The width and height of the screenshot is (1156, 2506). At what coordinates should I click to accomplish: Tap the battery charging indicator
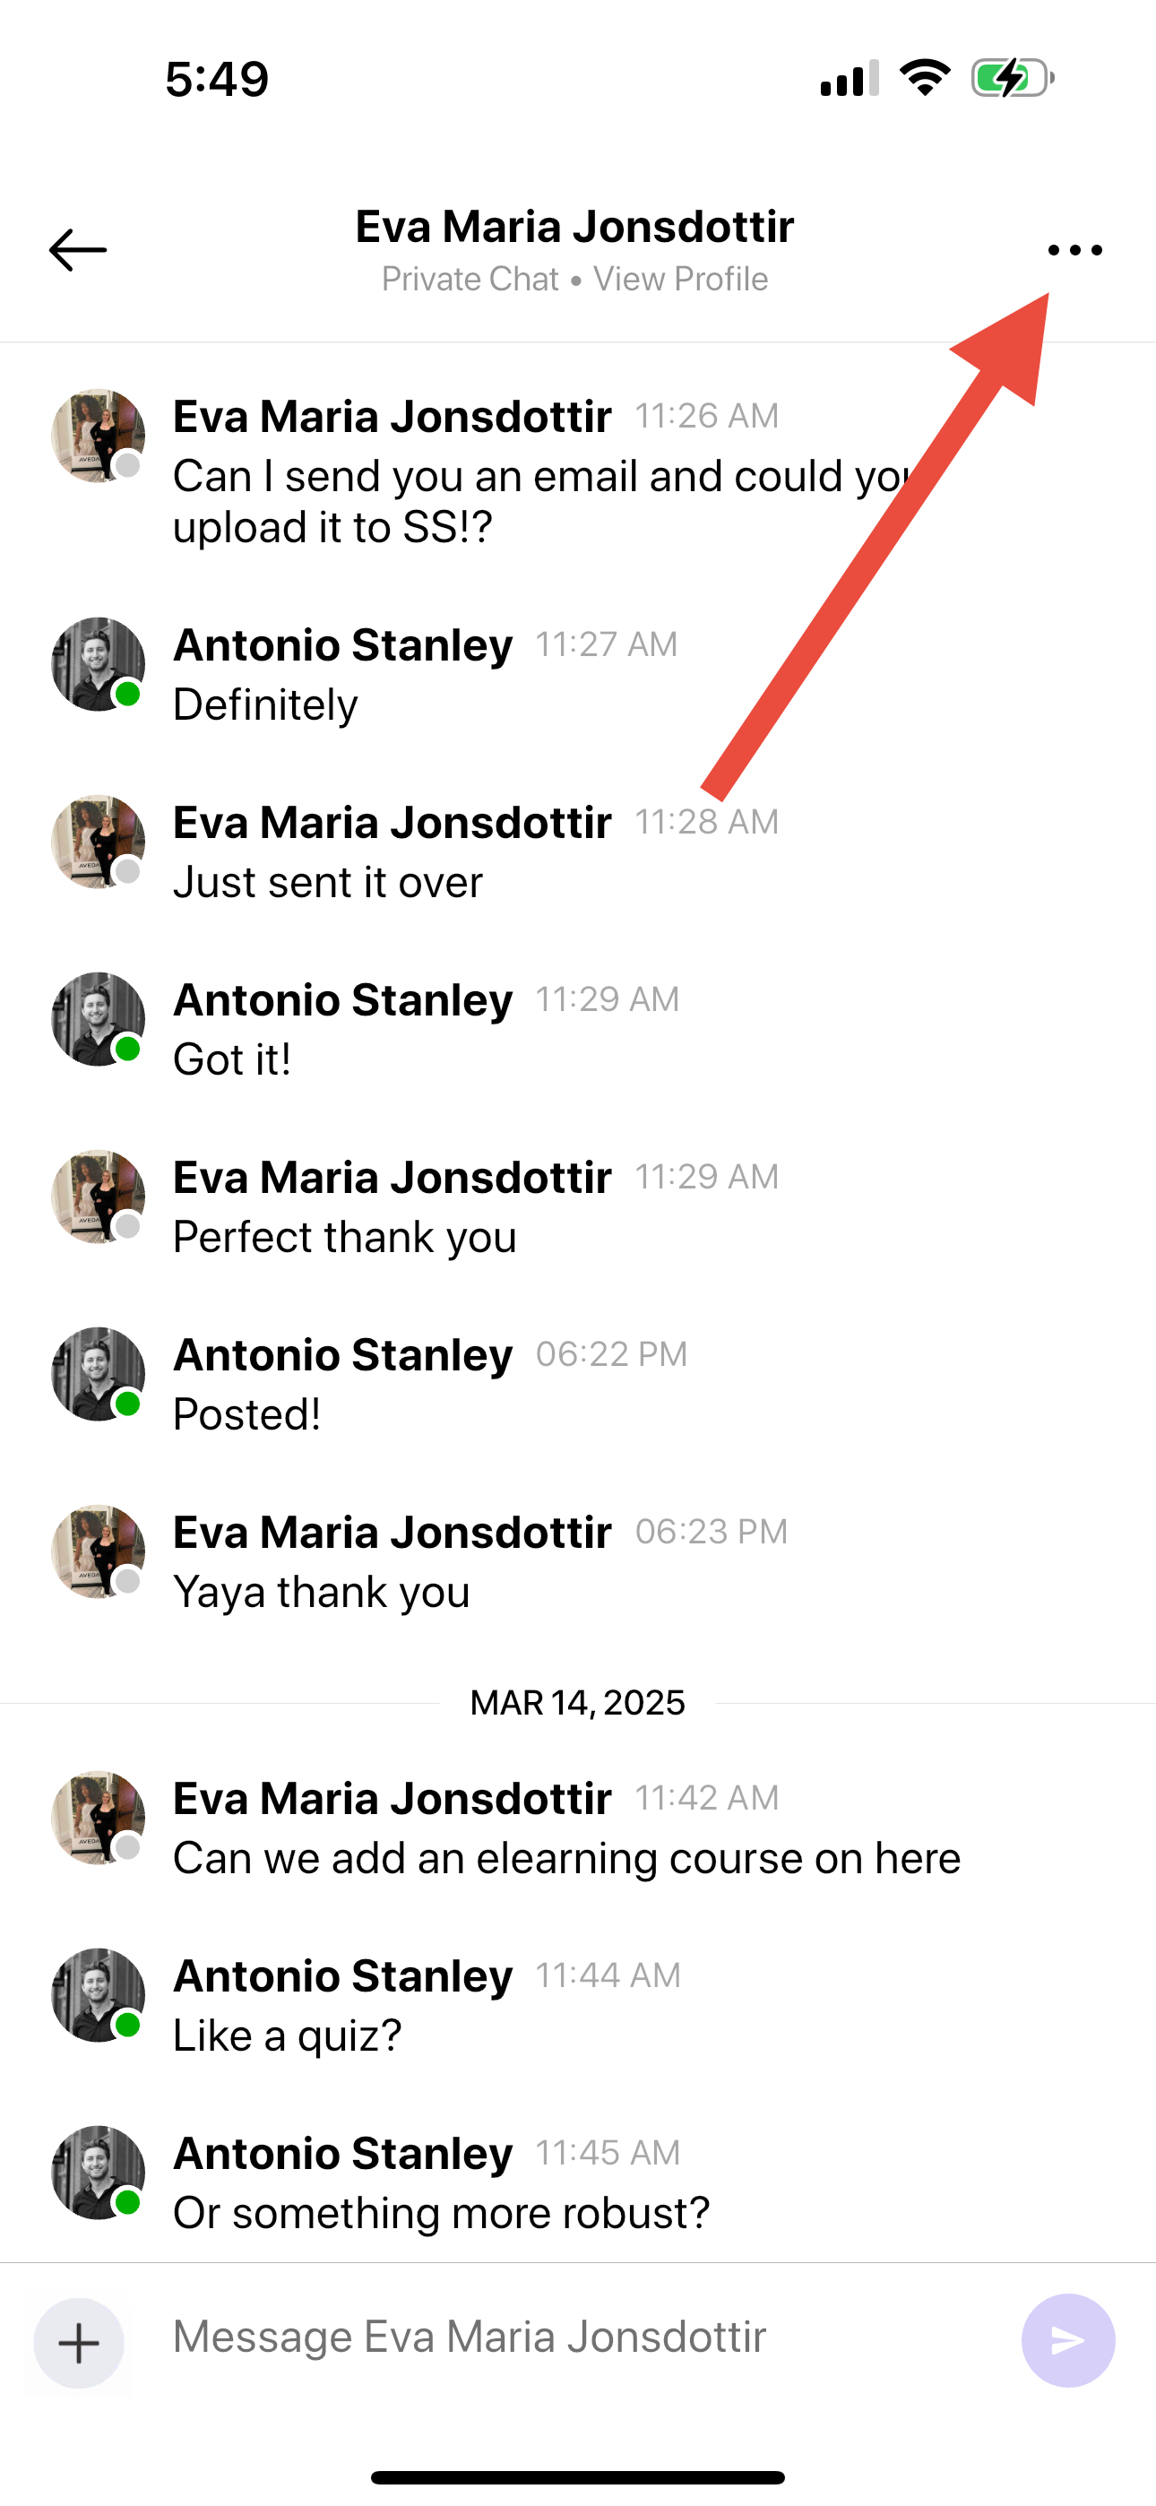1012,77
